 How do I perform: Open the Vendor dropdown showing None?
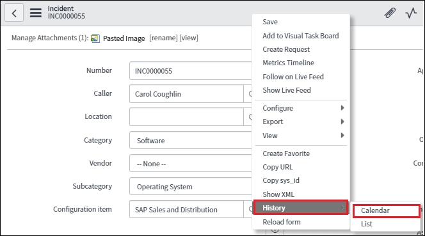coord(191,163)
